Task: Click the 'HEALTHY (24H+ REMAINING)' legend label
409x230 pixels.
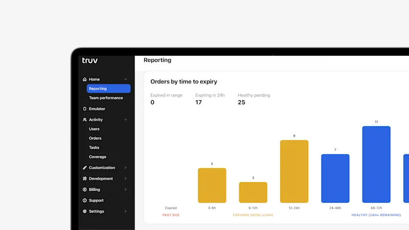Action: click(376, 215)
